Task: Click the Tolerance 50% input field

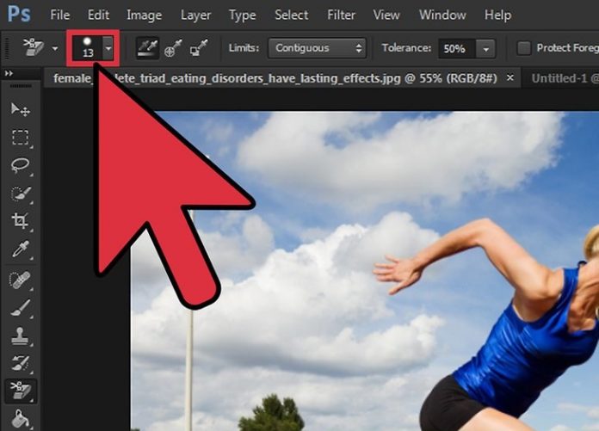Action: (x=454, y=48)
